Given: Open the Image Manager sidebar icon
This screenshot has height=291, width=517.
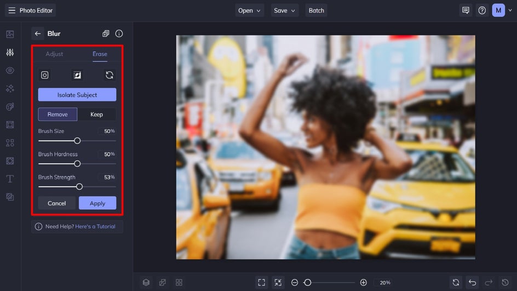Looking at the screenshot, I should [x=10, y=35].
